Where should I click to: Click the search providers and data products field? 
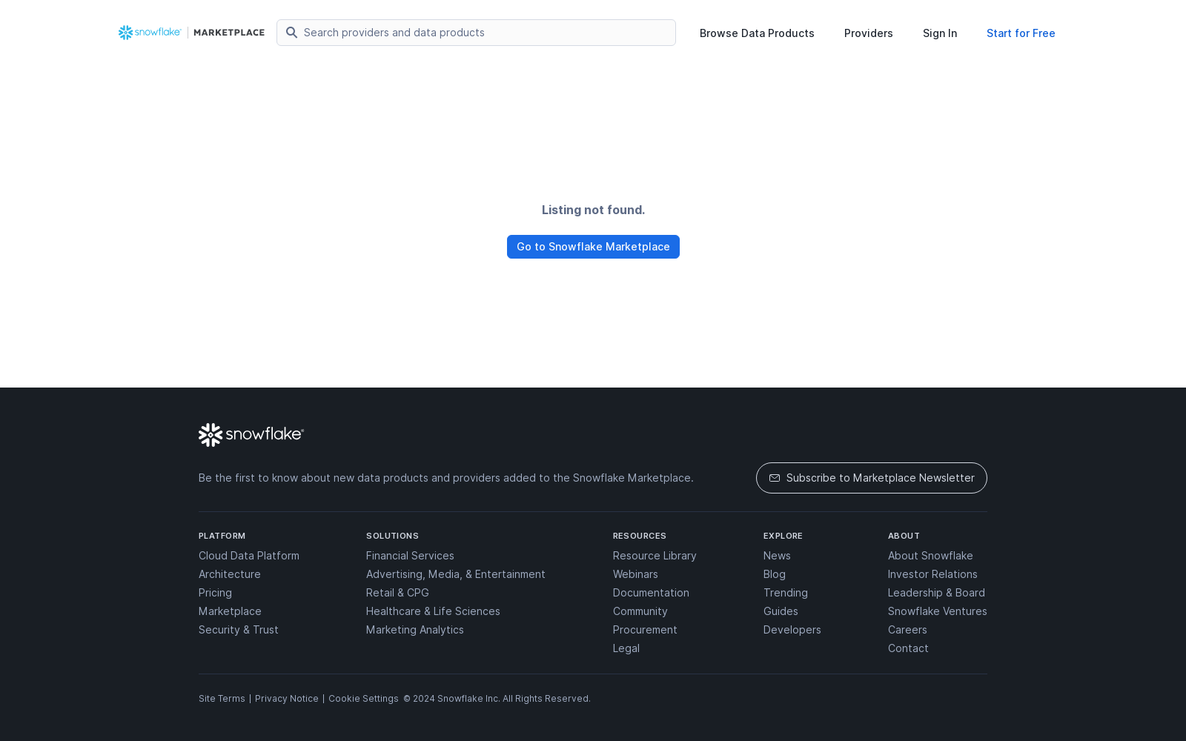476,33
